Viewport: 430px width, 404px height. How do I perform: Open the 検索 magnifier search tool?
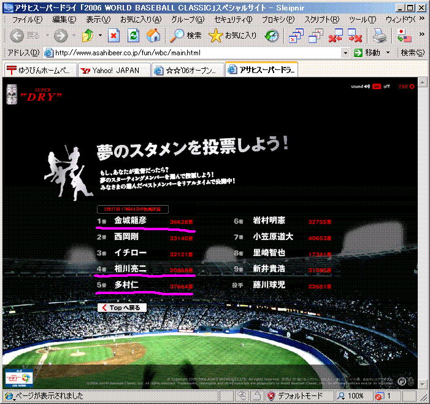pyautogui.click(x=185, y=36)
